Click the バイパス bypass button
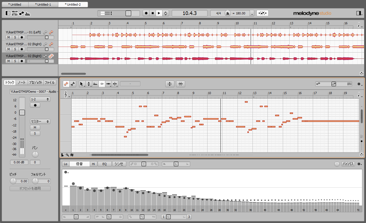This screenshot has height=223, width=366. pos(348,164)
